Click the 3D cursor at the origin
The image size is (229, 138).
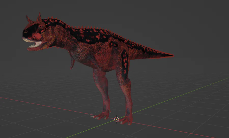116,119
